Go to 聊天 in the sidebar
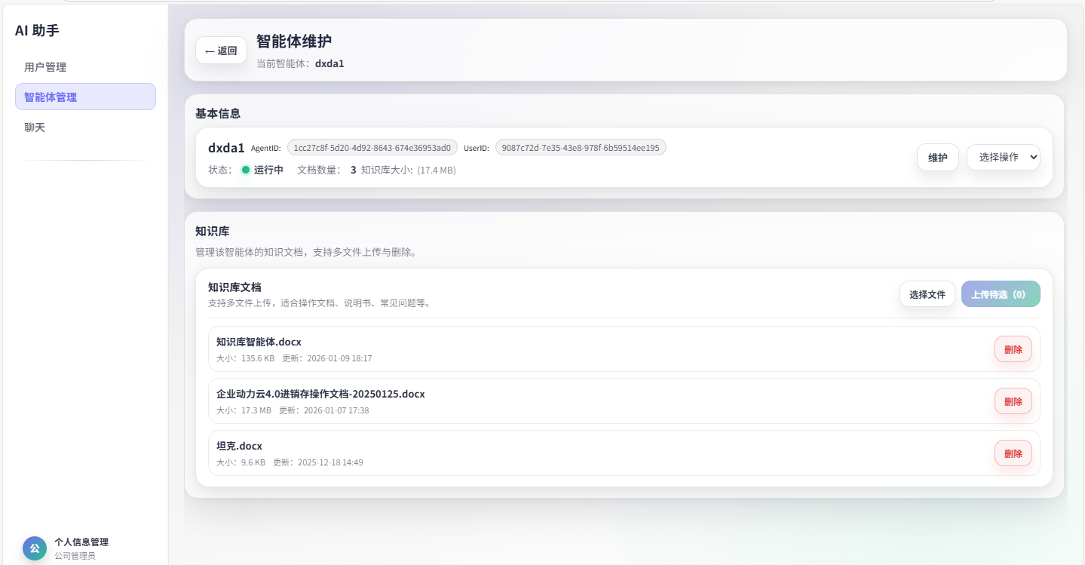This screenshot has width=1085, height=565. pyautogui.click(x=35, y=127)
